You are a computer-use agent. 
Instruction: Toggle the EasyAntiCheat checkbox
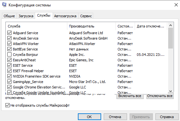tap(9, 60)
